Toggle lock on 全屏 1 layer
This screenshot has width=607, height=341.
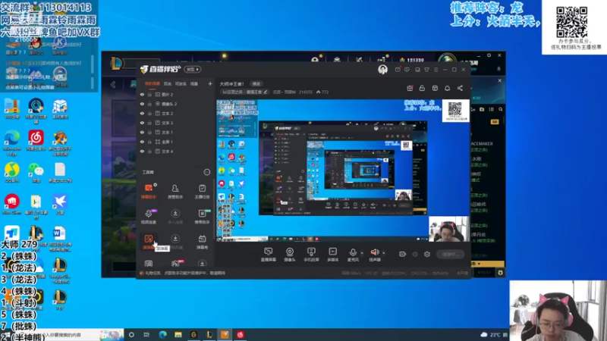(x=149, y=142)
